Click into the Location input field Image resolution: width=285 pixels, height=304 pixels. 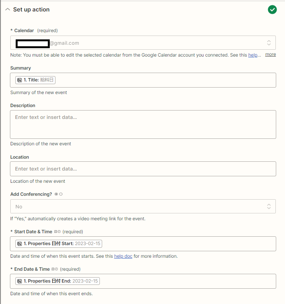pos(143,169)
